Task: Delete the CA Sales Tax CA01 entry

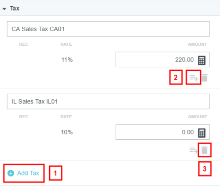Action: [x=205, y=78]
